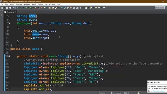This screenshot has height=94, width=167.
Task: Open the Back navigation history dropdown arrow
Action: coord(101,8)
